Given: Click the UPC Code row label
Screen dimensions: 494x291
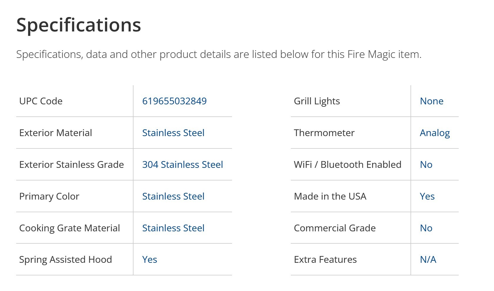Looking at the screenshot, I should point(41,101).
